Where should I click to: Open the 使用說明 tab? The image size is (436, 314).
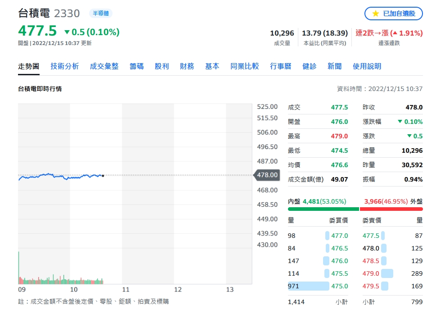coord(367,66)
